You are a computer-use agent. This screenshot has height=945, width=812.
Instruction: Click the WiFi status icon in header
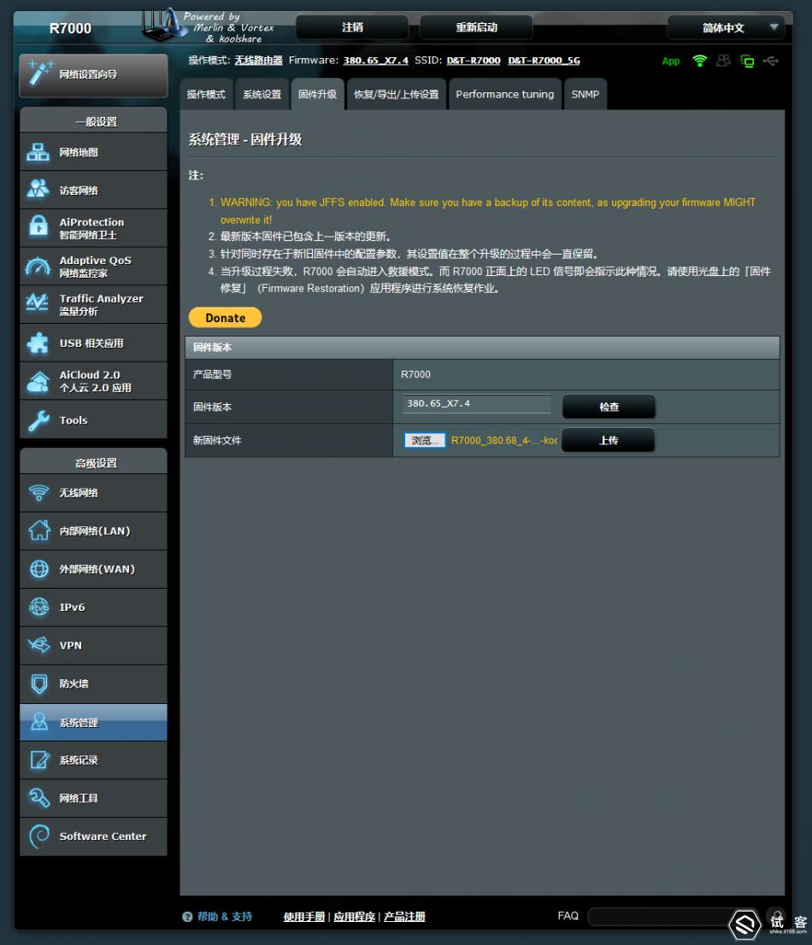(700, 61)
